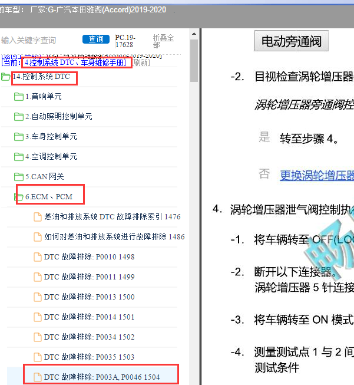Click the 查询 search button
Image resolution: width=354 pixels, height=385 pixels.
click(96, 39)
